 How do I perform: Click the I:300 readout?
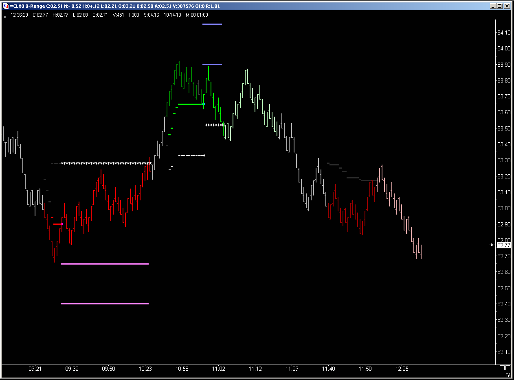tap(134, 15)
